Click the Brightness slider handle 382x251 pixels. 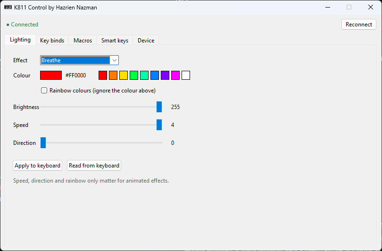159,107
